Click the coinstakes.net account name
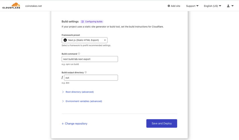 34,6
